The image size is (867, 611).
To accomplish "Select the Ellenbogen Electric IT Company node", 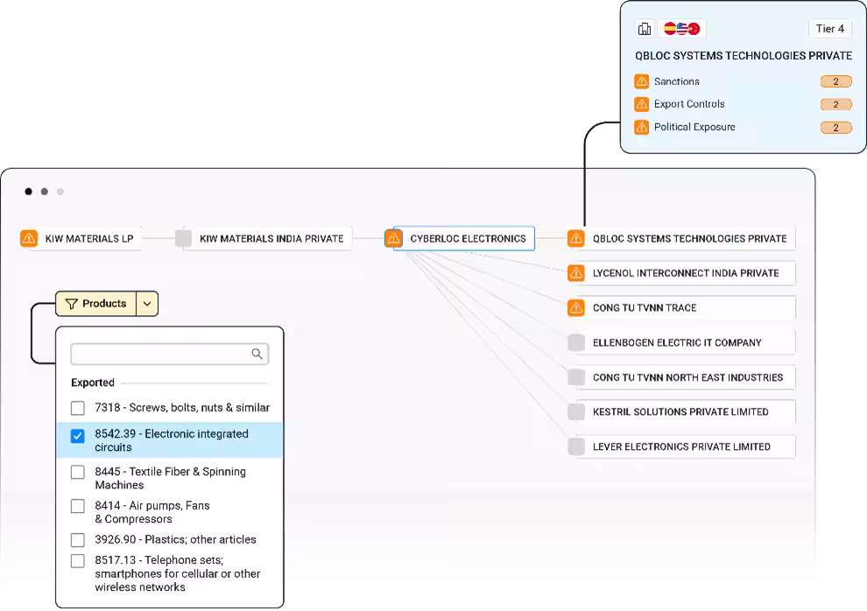I will [676, 342].
